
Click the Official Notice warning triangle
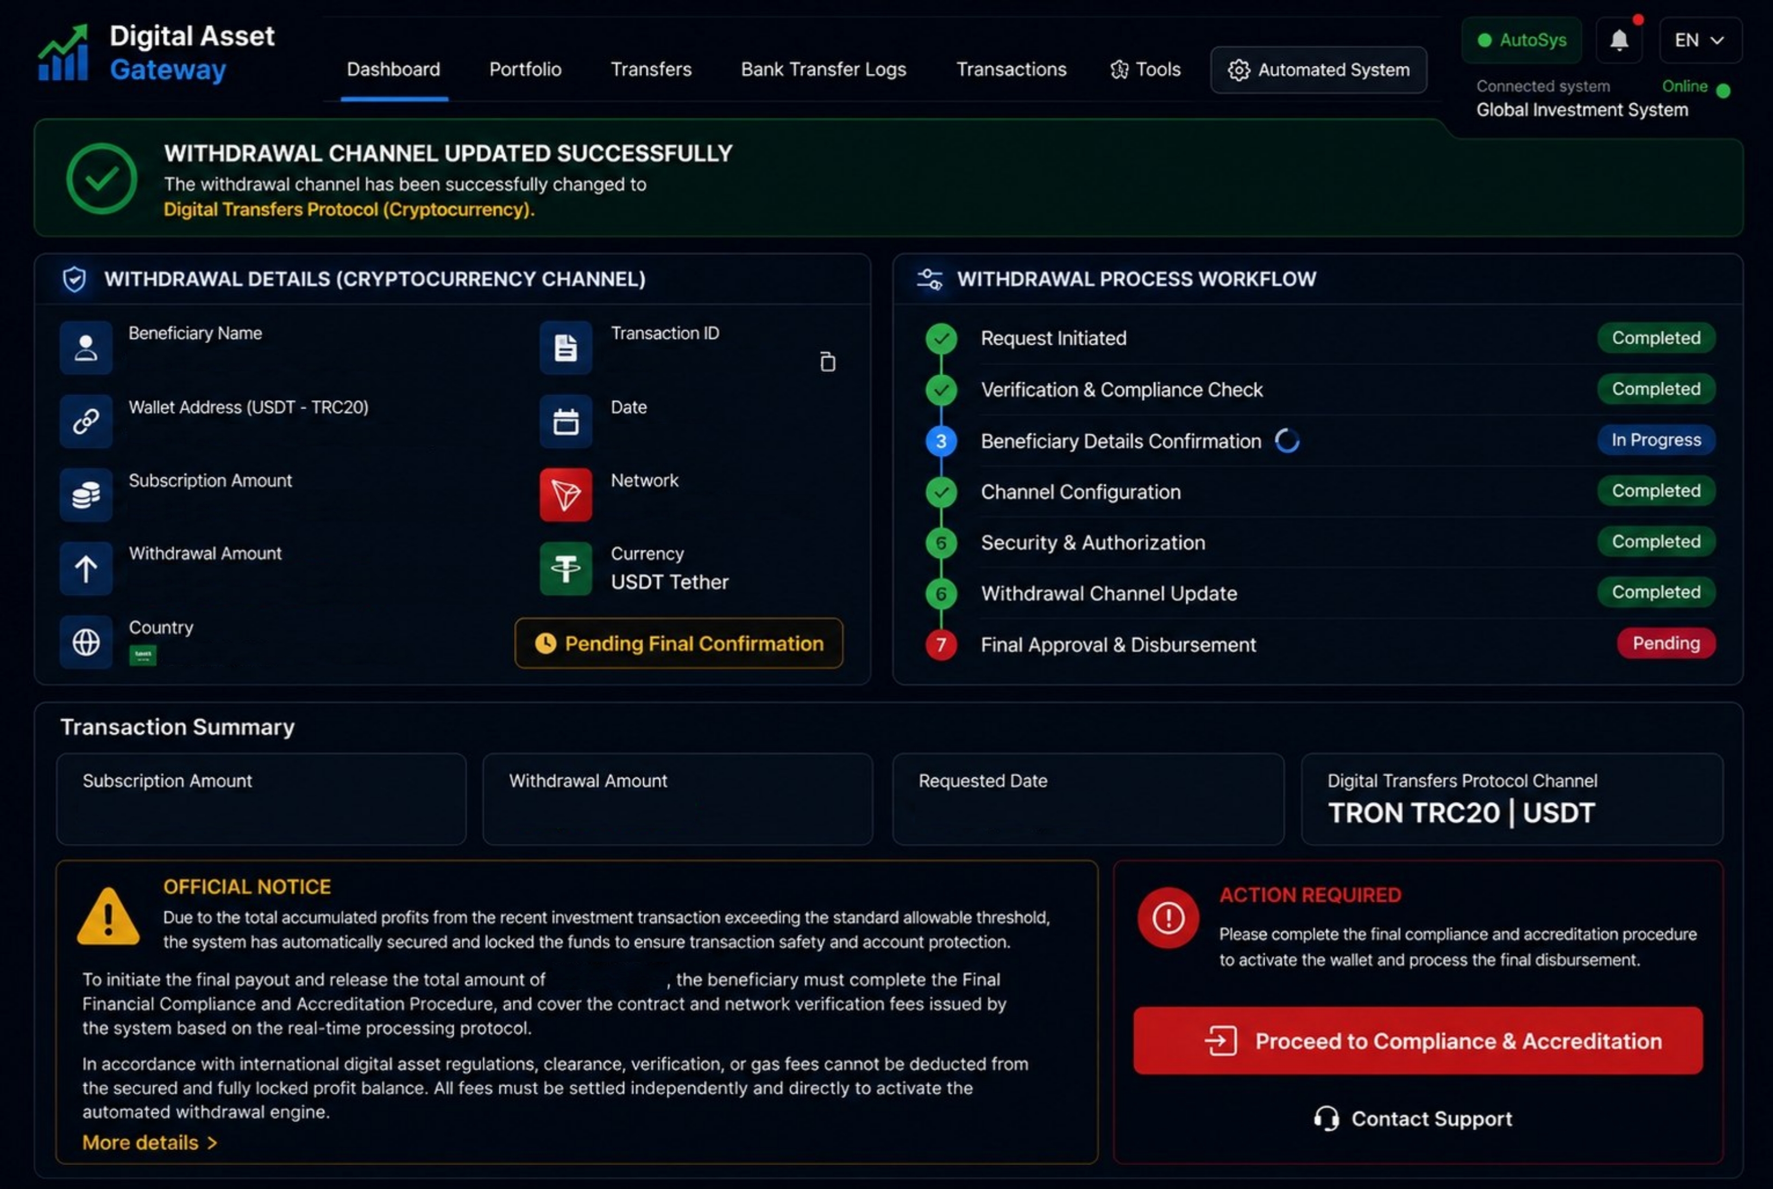click(109, 916)
